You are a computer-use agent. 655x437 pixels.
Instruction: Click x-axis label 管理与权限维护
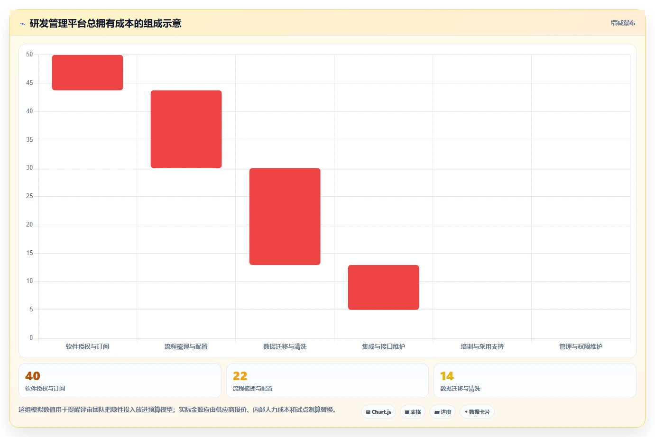[581, 346]
